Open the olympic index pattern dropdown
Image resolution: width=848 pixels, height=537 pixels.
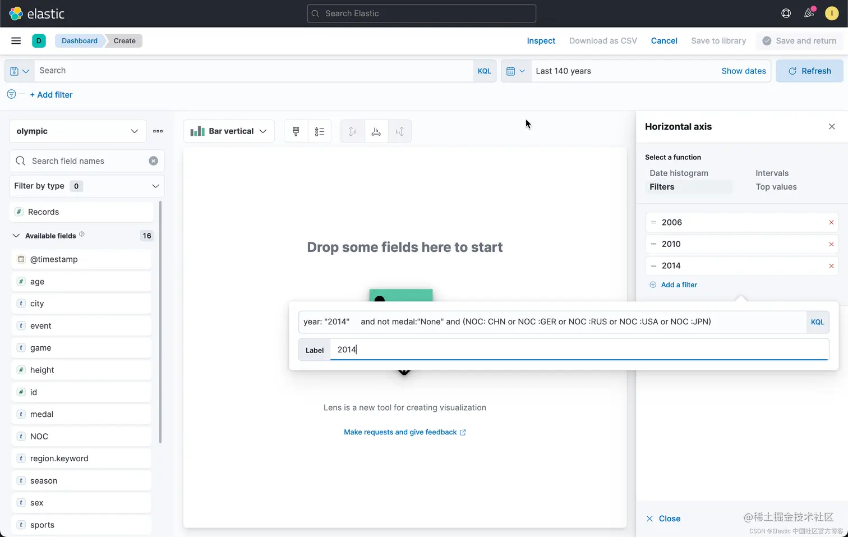tap(77, 131)
